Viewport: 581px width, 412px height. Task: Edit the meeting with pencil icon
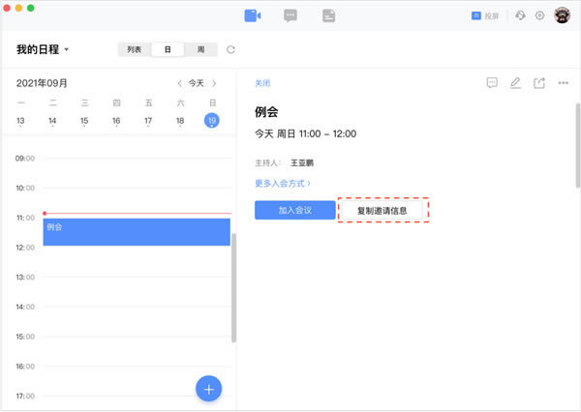pyautogui.click(x=515, y=83)
